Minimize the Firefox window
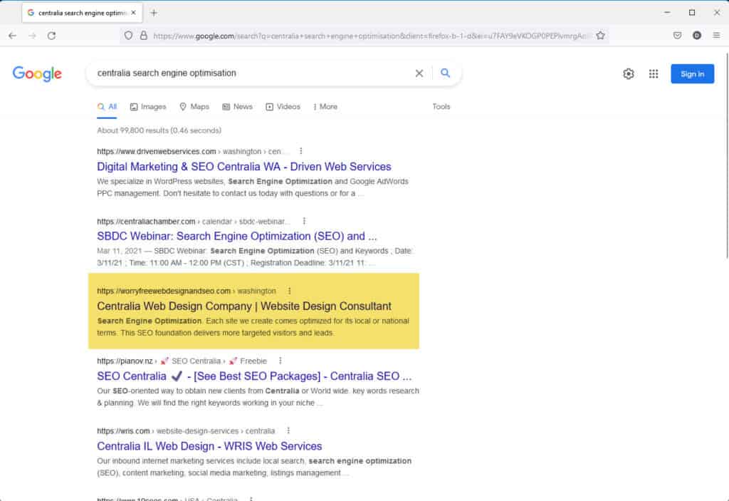The image size is (729, 501). point(667,13)
